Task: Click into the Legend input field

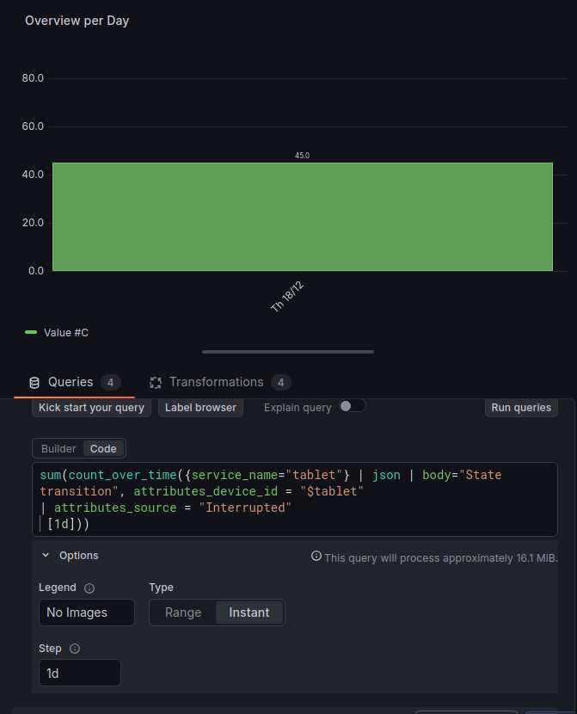Action: pos(86,612)
